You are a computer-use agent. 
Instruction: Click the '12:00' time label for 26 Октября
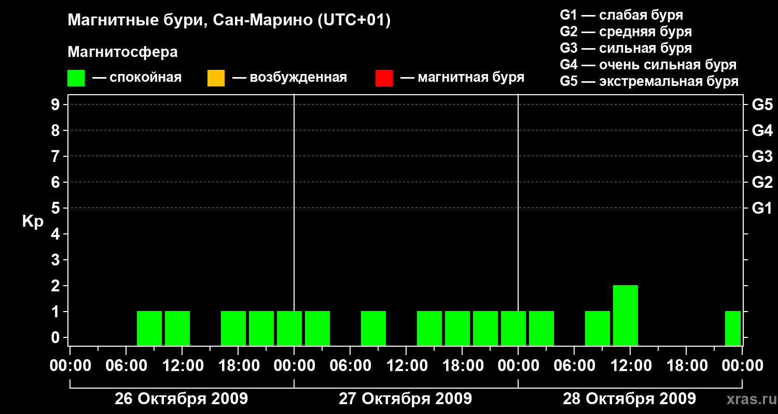(182, 366)
